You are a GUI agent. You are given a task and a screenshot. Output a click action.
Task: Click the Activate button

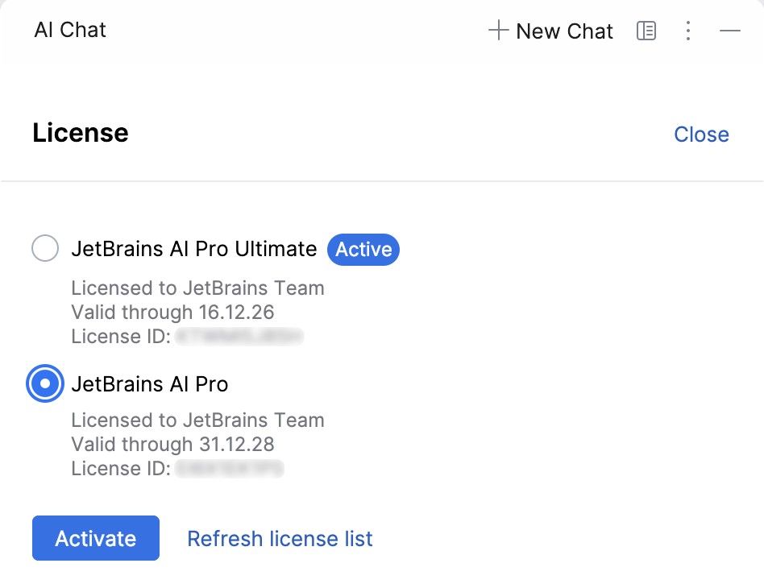click(x=96, y=538)
